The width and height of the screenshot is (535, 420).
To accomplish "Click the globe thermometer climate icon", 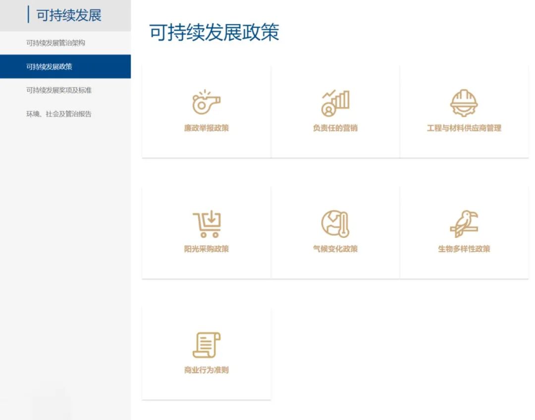I will click(335, 224).
